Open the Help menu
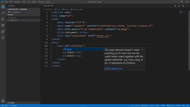Image resolution: width=190 pixels, height=107 pixels. pyautogui.click(x=47, y=2)
